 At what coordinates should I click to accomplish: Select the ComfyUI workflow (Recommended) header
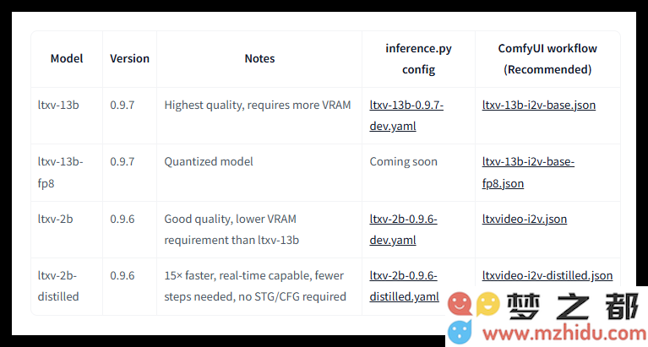tap(547, 58)
